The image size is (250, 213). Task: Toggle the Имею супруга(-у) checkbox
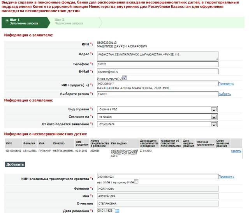pos(125,78)
